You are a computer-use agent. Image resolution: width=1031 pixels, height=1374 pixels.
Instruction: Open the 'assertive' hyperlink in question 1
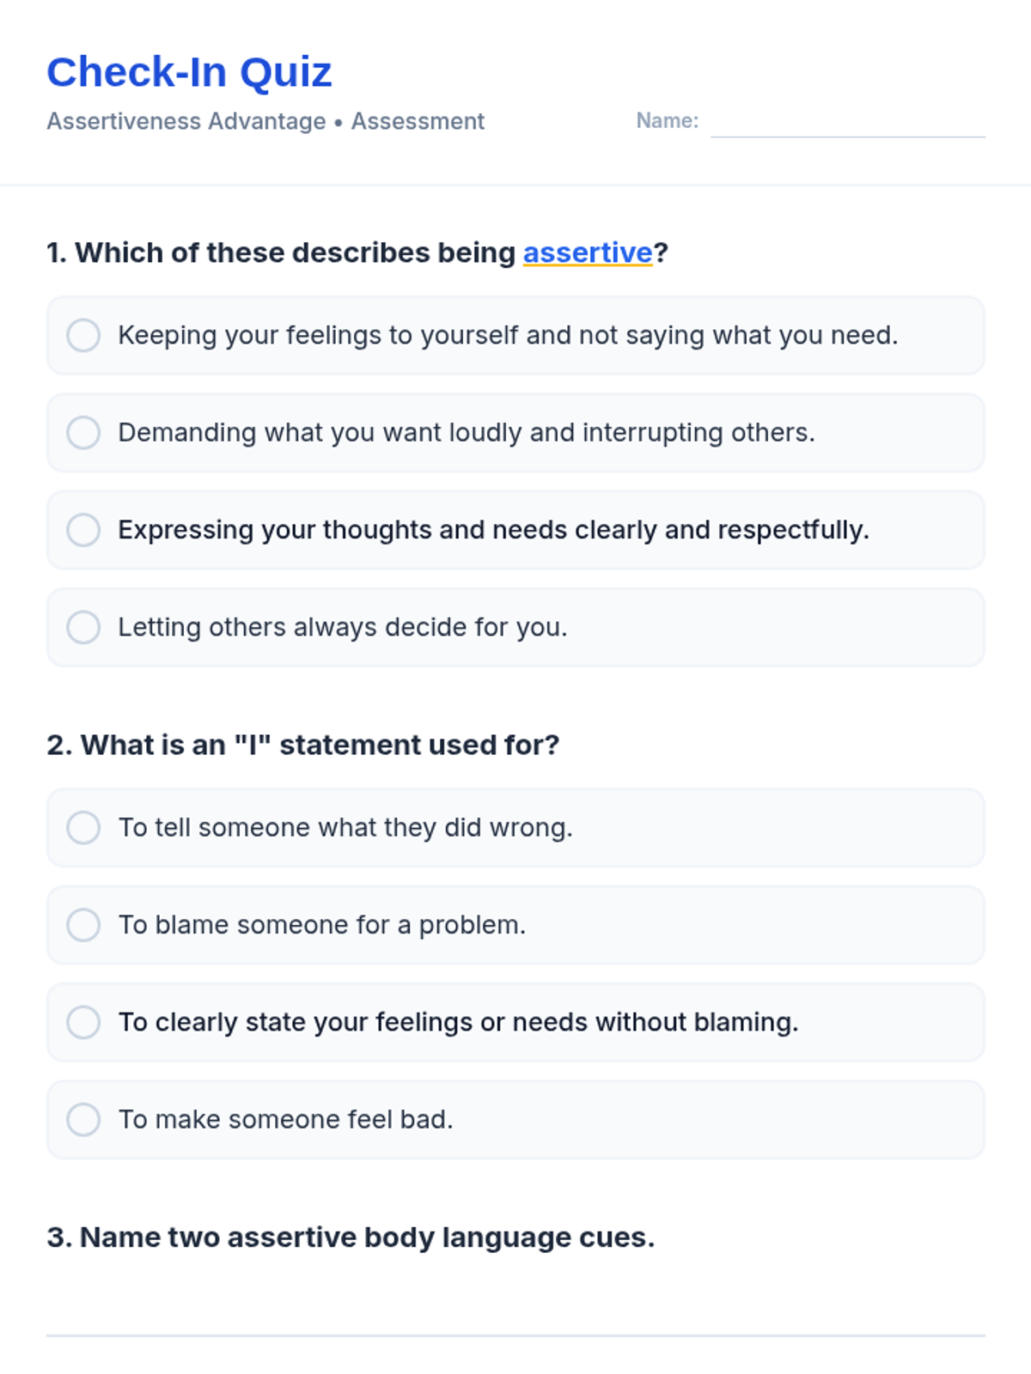click(588, 253)
